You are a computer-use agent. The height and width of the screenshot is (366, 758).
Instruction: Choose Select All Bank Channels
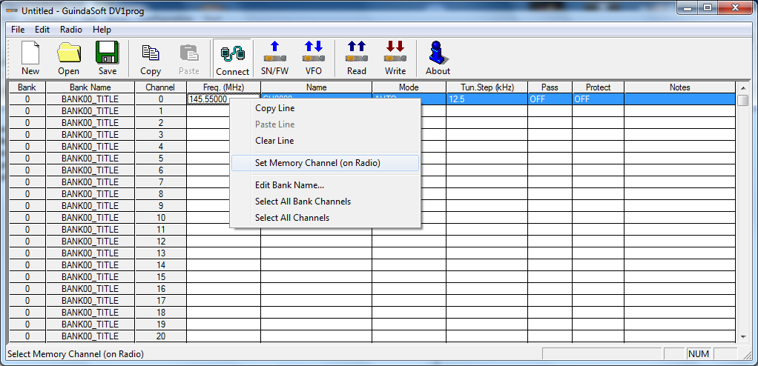click(x=325, y=202)
